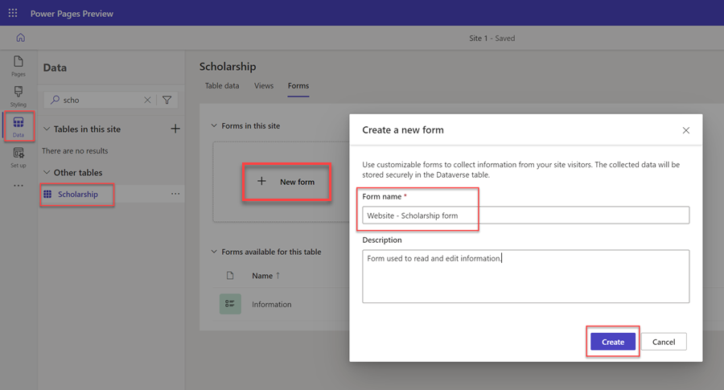The height and width of the screenshot is (390, 724).
Task: Switch to the Table data tab
Action: [221, 86]
